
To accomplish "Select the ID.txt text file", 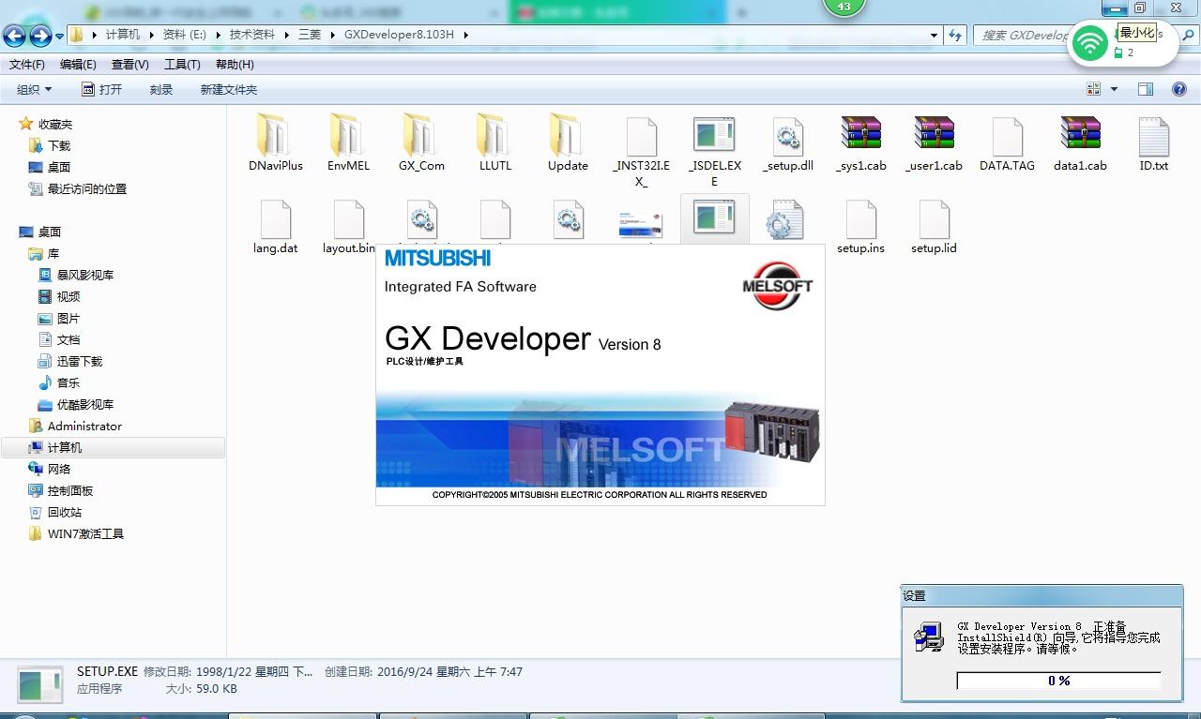I will pyautogui.click(x=1153, y=145).
